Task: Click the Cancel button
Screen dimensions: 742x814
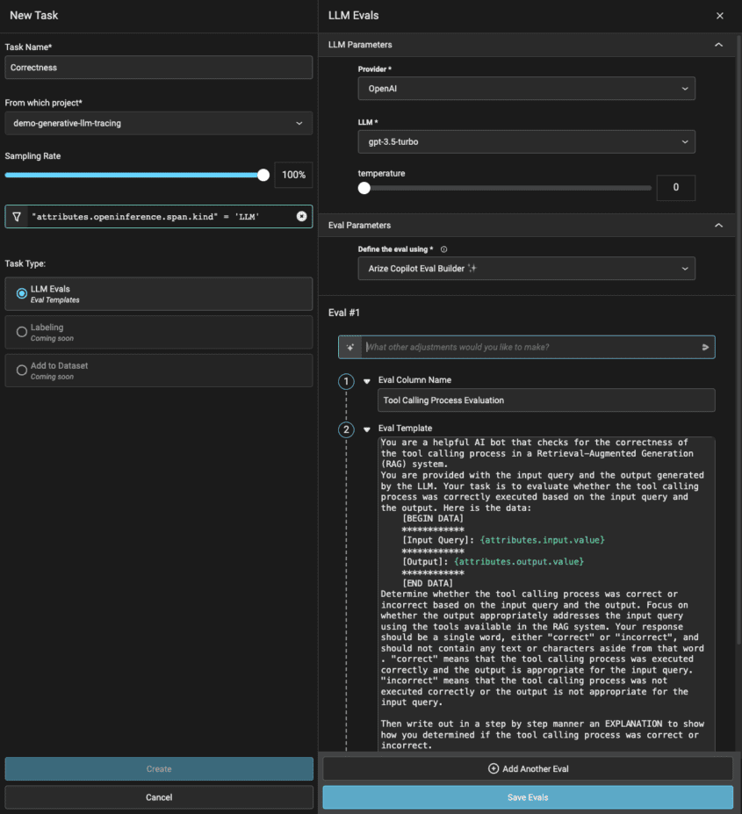Action: (159, 797)
